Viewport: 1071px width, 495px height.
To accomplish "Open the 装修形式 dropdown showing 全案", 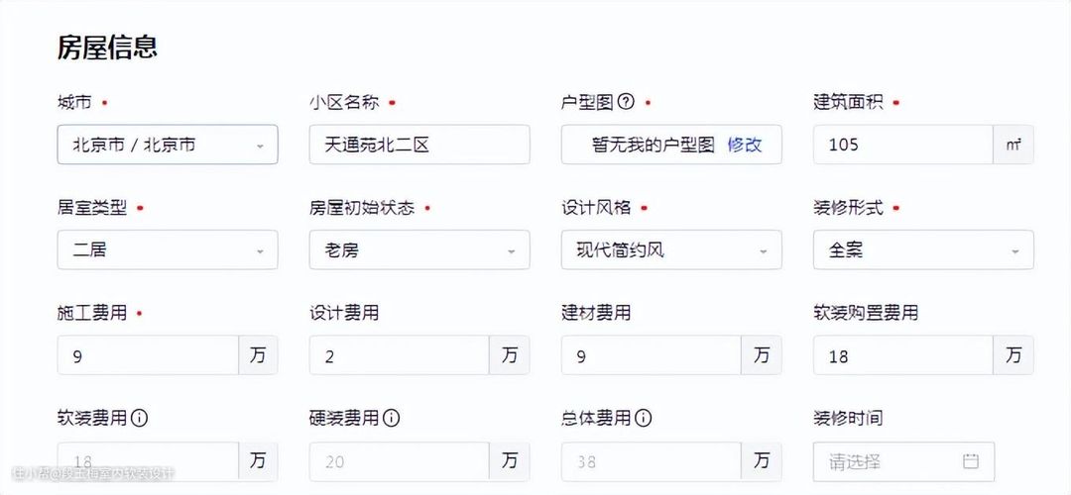I will coord(923,249).
